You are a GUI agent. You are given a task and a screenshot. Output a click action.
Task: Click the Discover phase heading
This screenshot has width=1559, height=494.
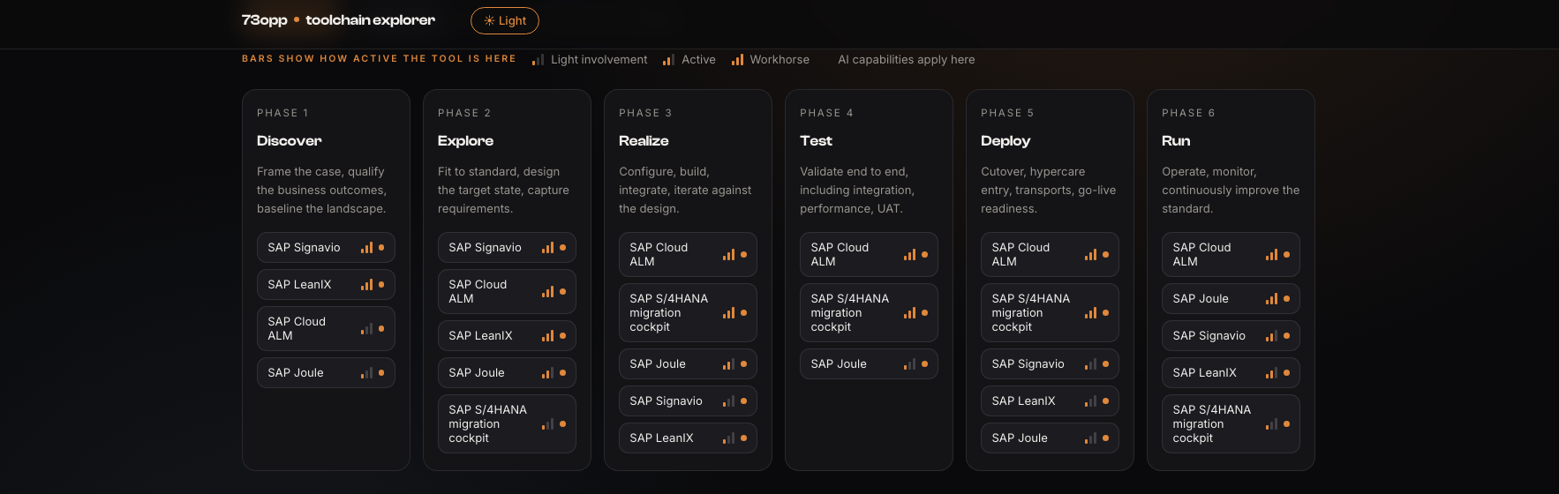tap(290, 141)
